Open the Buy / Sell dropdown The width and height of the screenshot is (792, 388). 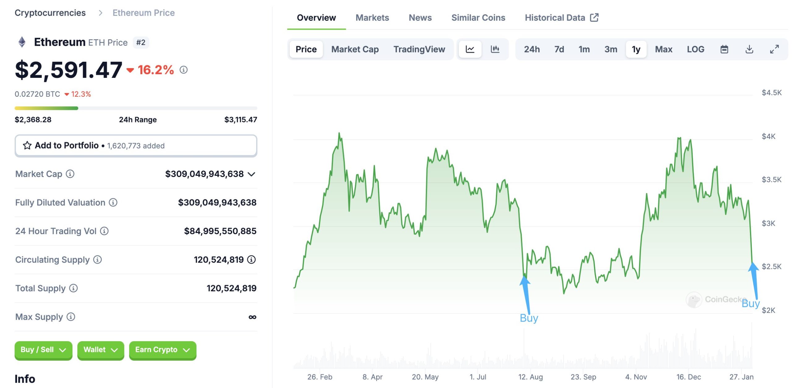point(43,350)
